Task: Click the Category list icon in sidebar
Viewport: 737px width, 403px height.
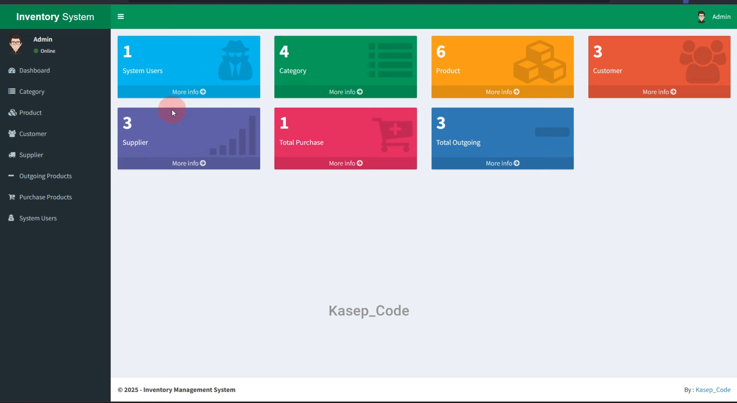Action: pos(12,91)
